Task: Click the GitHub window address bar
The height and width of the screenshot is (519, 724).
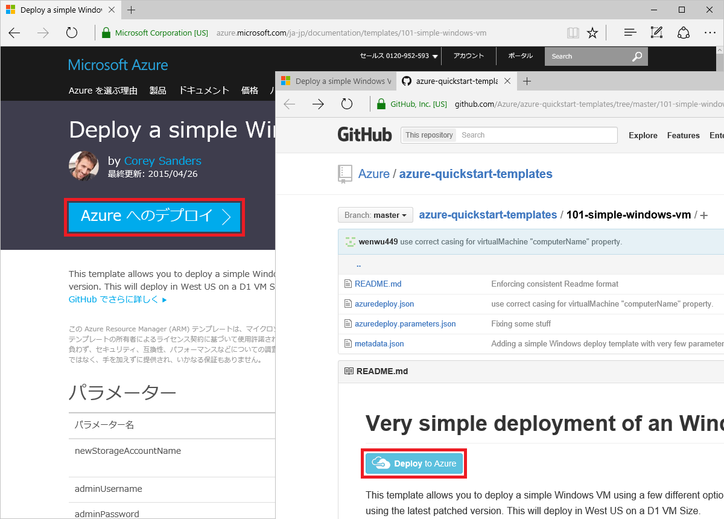Action: [589, 104]
